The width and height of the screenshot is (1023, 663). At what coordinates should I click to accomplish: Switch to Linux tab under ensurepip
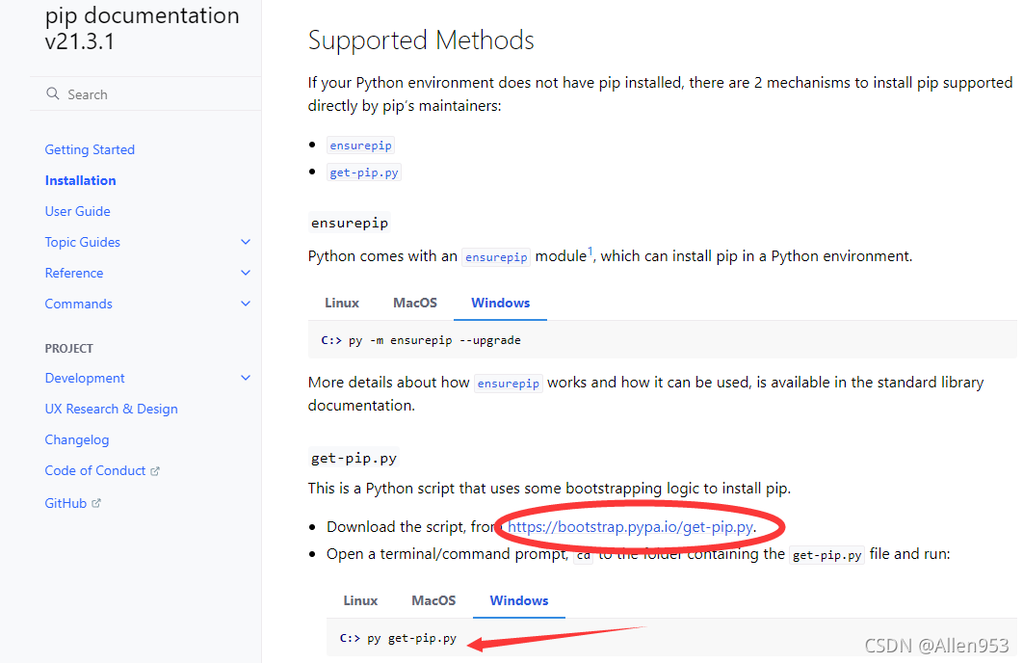point(342,303)
